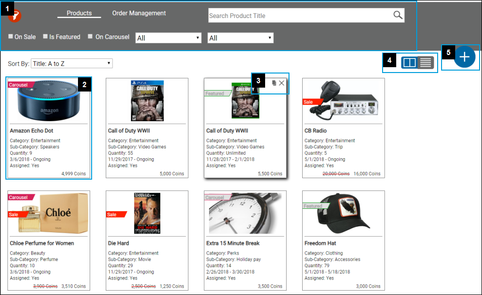Screen dimensions: 482x295
Task: Click the Sale badge on Die Hard
Action: click(116, 214)
